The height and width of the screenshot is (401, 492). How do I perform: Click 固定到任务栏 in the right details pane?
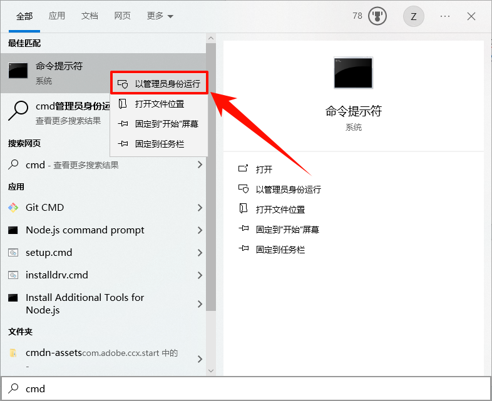(280, 250)
